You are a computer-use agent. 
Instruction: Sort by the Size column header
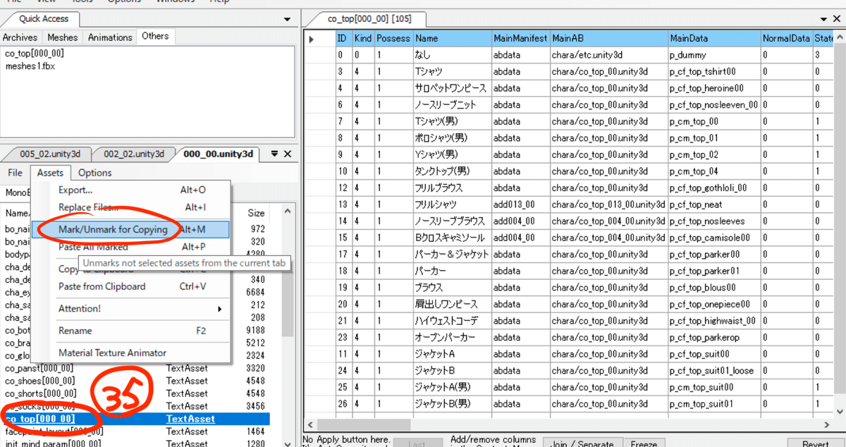coord(256,213)
